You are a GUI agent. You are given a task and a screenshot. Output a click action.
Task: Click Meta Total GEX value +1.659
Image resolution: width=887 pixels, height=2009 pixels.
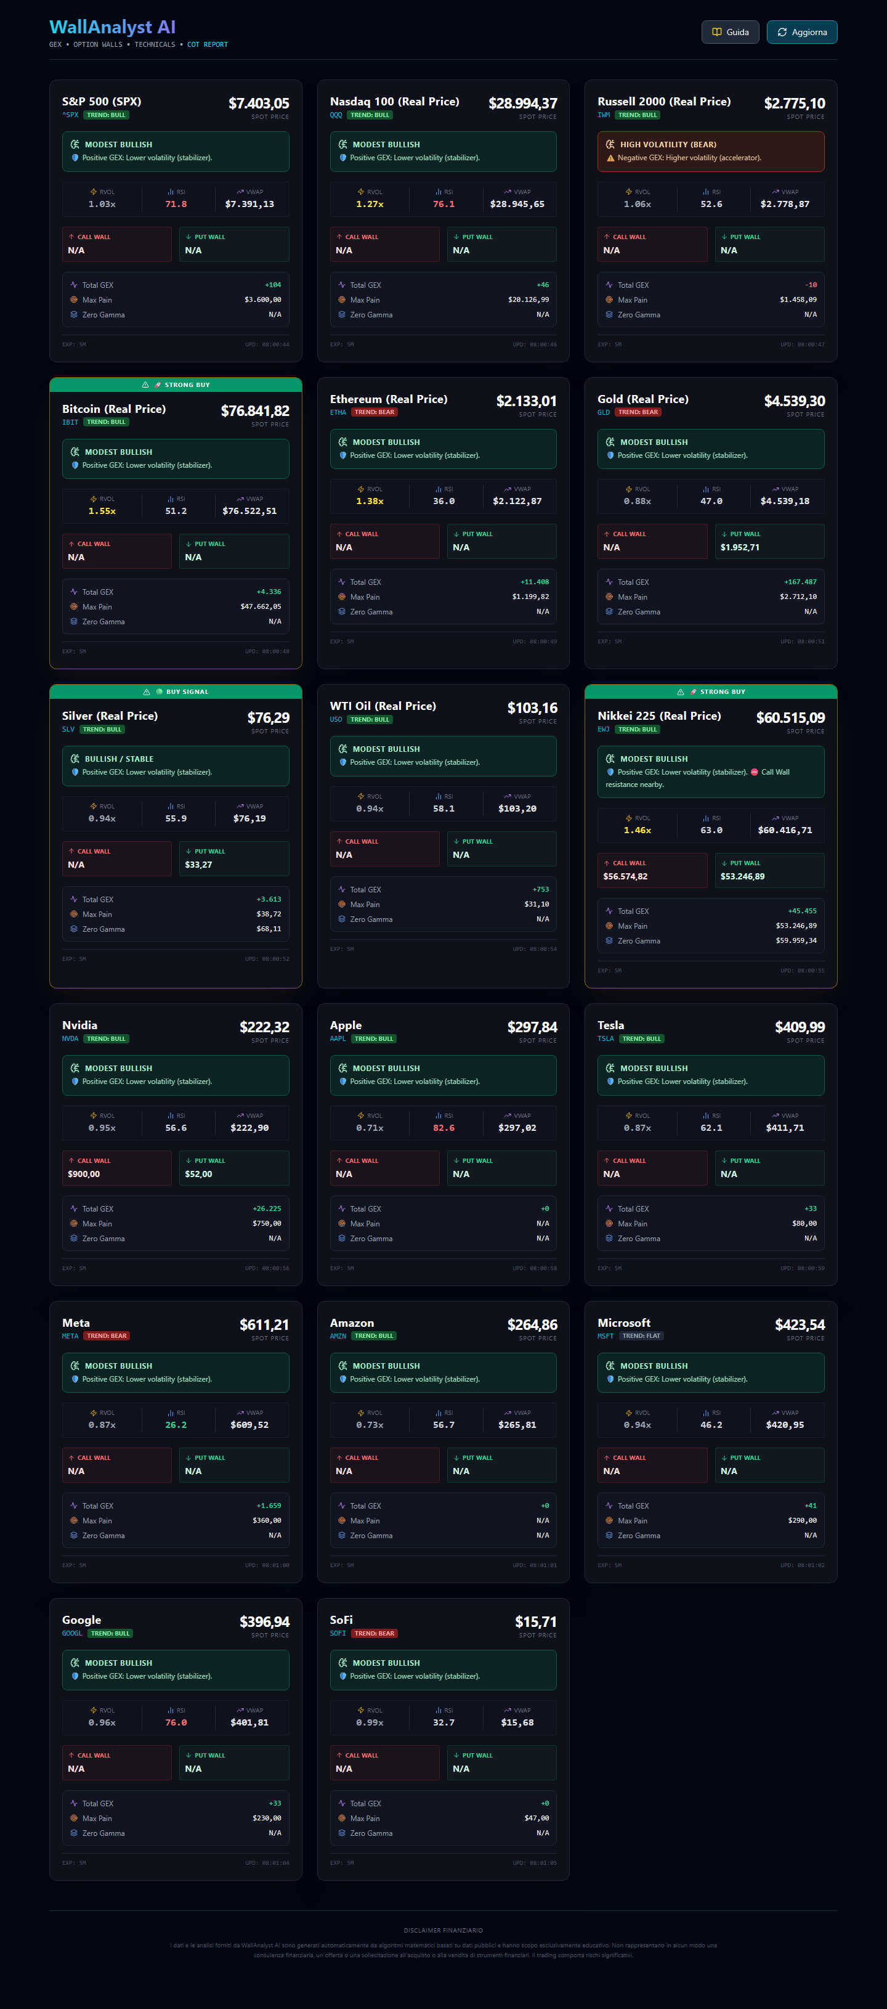(269, 1505)
